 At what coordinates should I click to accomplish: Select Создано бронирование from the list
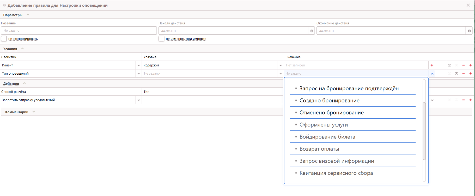tap(329, 101)
